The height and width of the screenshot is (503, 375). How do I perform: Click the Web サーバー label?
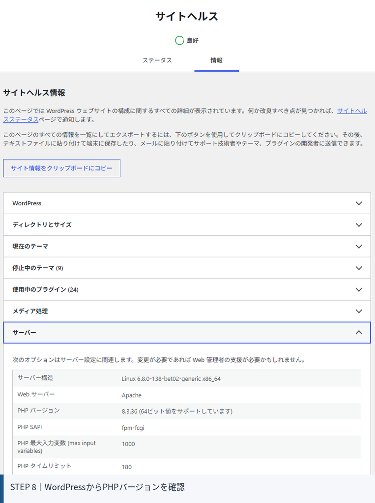point(36,394)
